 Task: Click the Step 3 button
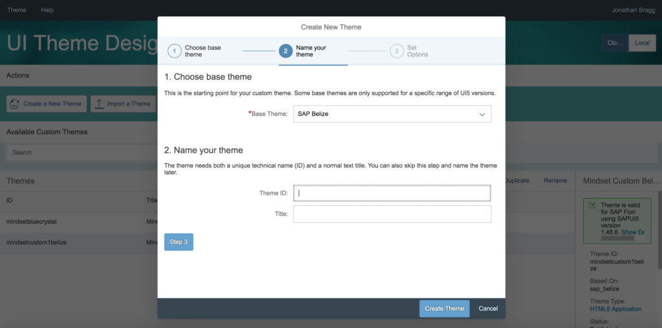click(178, 242)
